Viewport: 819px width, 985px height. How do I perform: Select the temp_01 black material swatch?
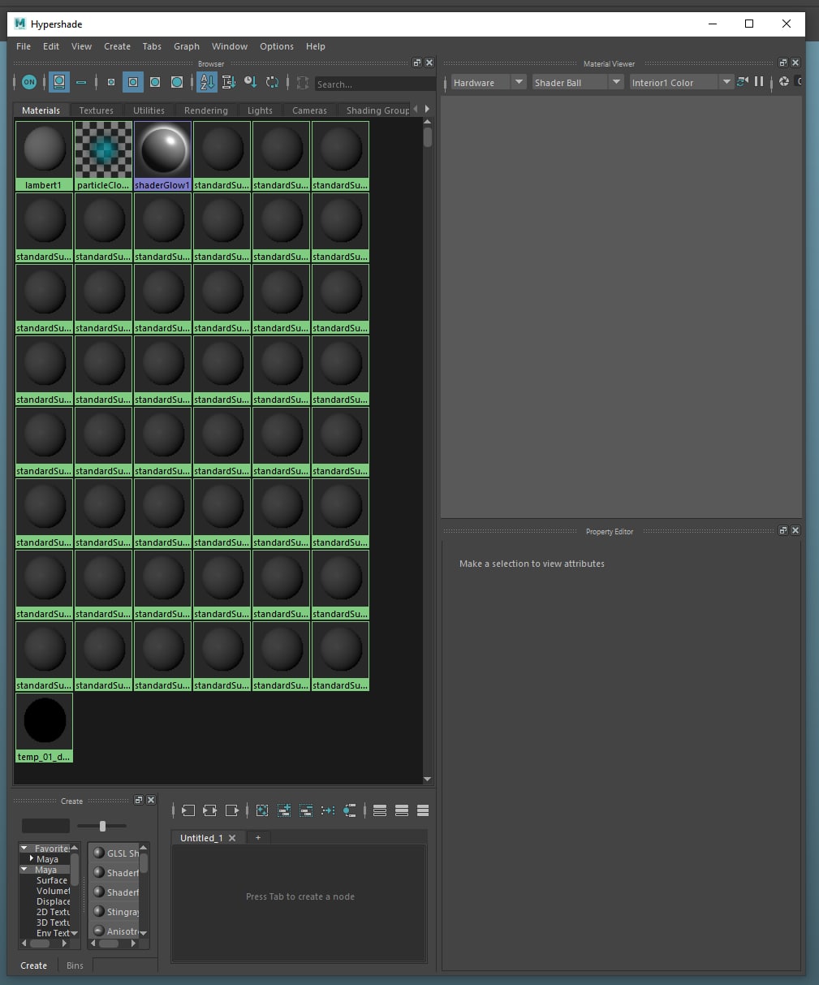click(44, 728)
